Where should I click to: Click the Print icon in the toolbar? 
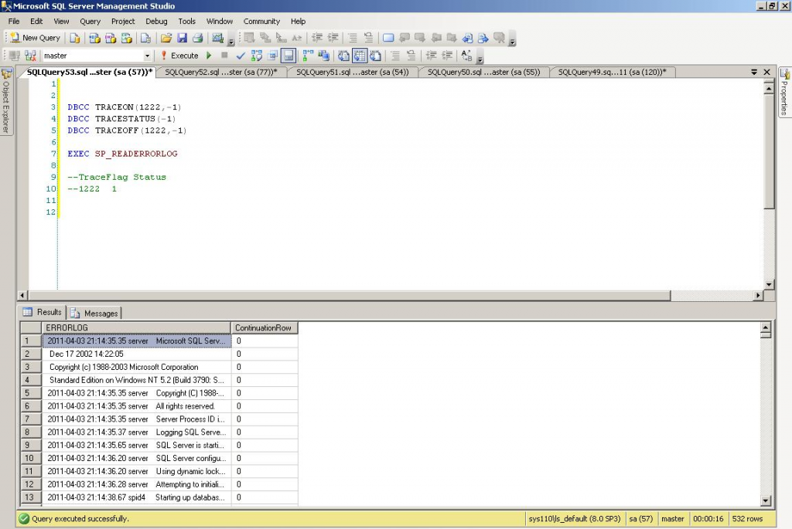[198, 37]
